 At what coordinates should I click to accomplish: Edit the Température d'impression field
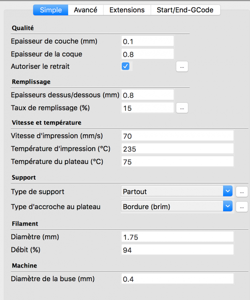click(x=177, y=149)
